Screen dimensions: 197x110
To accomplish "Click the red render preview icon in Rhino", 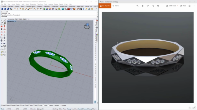I will (68, 9).
